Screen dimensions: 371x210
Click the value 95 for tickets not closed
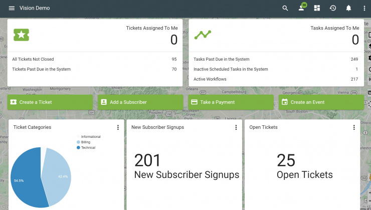point(174,59)
